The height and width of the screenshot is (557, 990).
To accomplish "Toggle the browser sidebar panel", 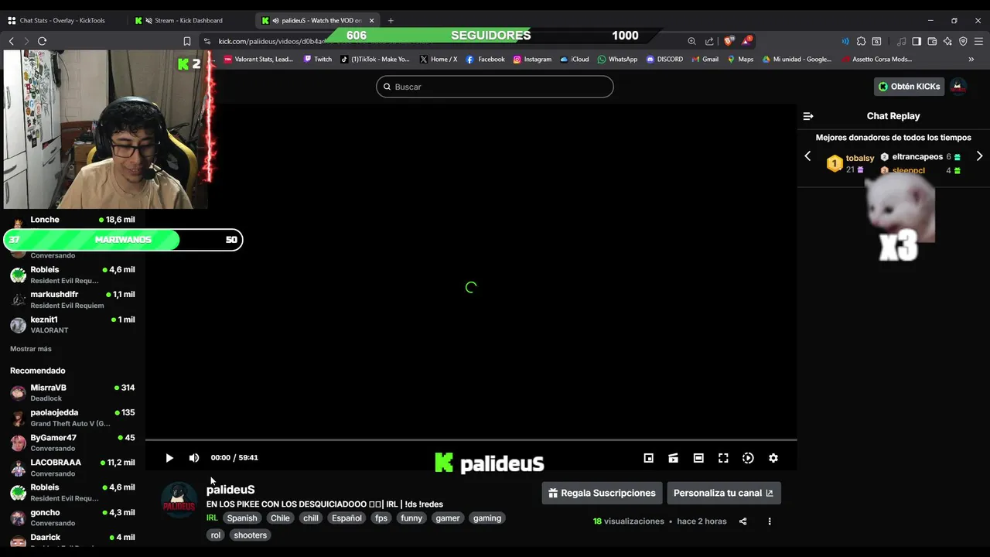I will [x=917, y=41].
